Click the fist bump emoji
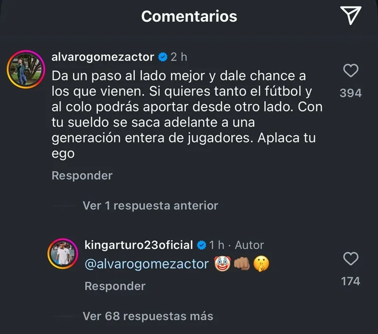378x334 pixels. point(241,264)
